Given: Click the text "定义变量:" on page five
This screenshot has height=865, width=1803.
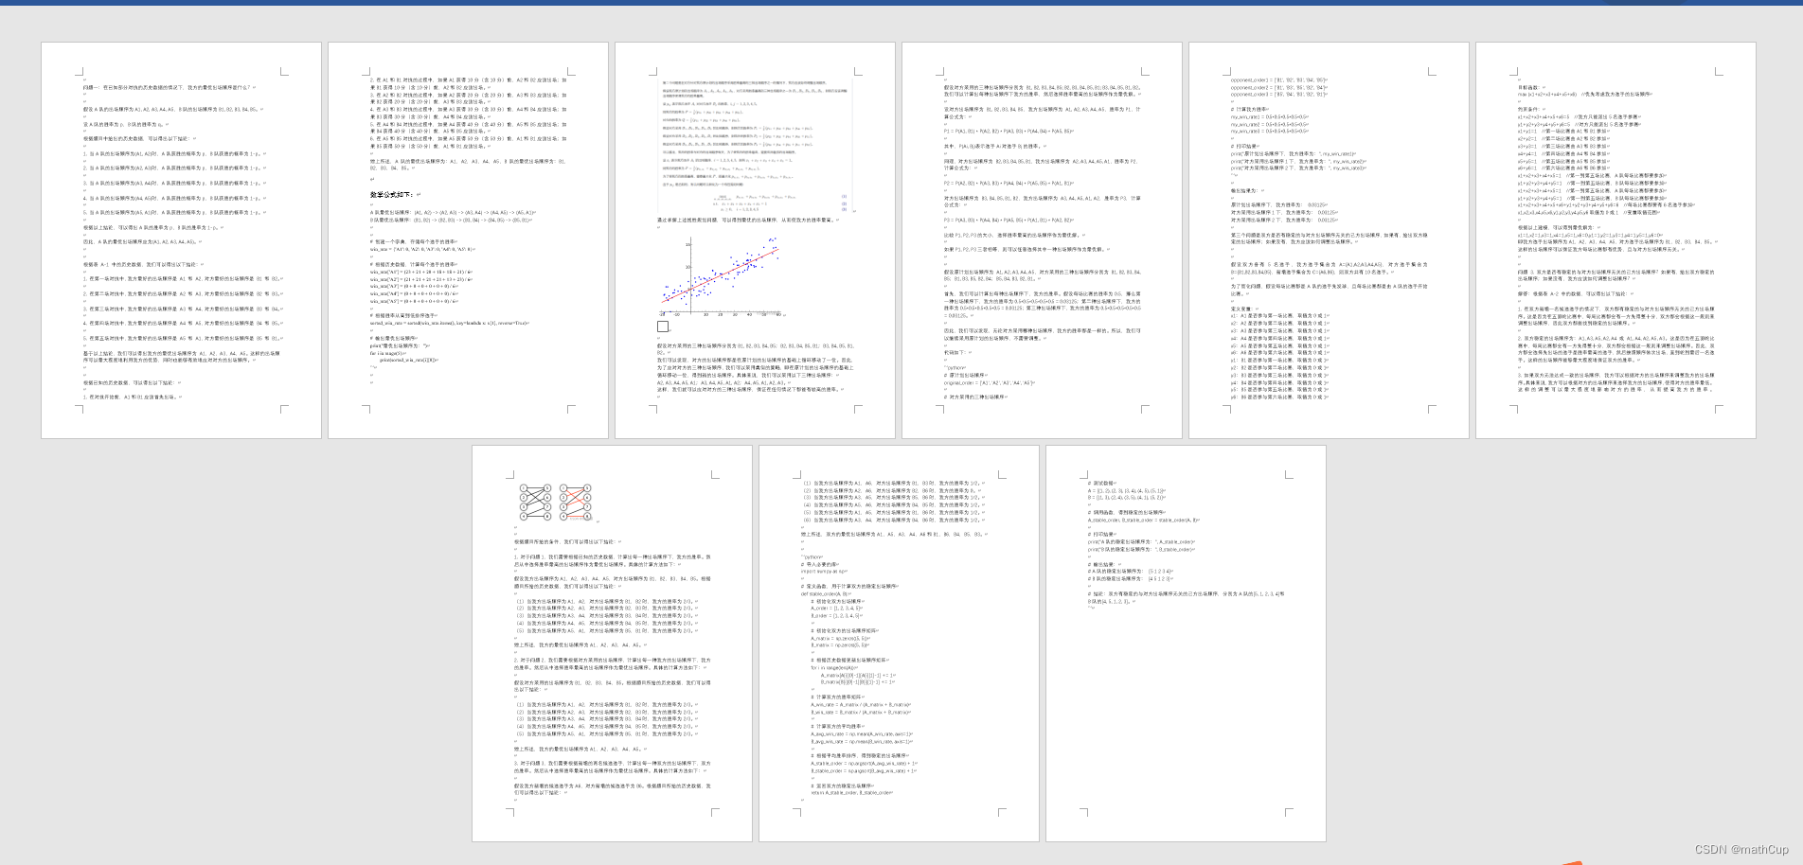Looking at the screenshot, I should point(1242,309).
